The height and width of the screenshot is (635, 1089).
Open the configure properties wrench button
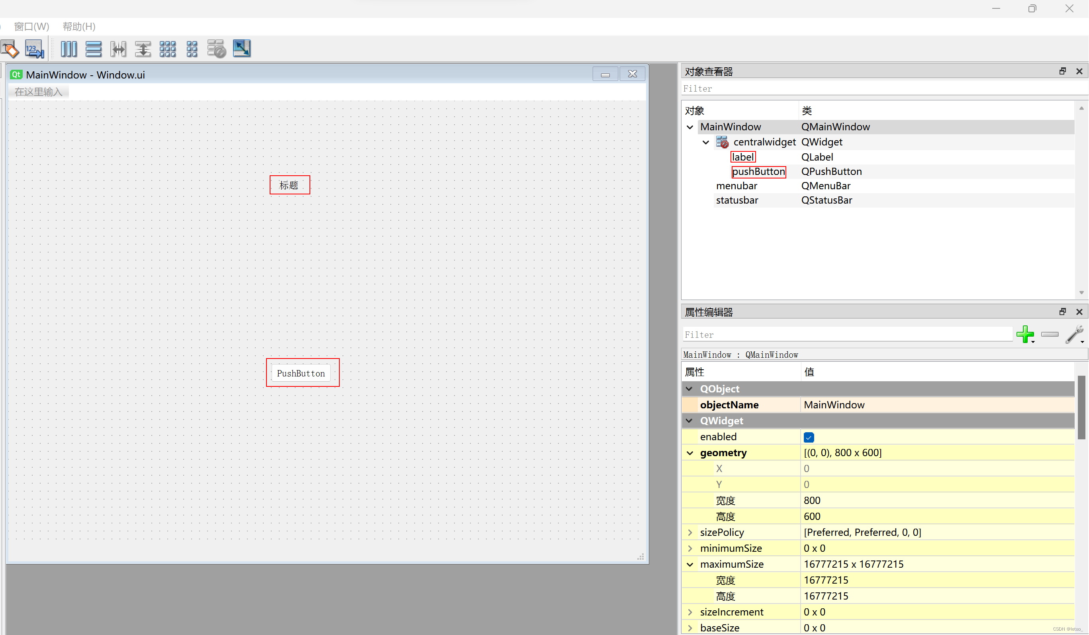coord(1075,335)
